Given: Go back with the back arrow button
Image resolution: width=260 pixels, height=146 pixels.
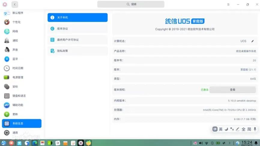Looking at the screenshot, I should click(15, 5).
